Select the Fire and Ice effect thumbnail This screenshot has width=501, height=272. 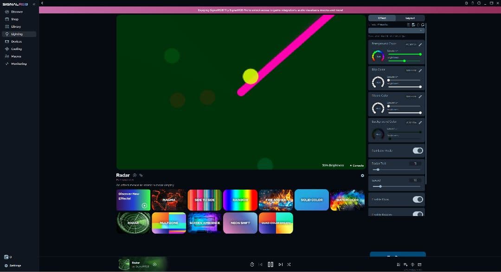pos(276,200)
